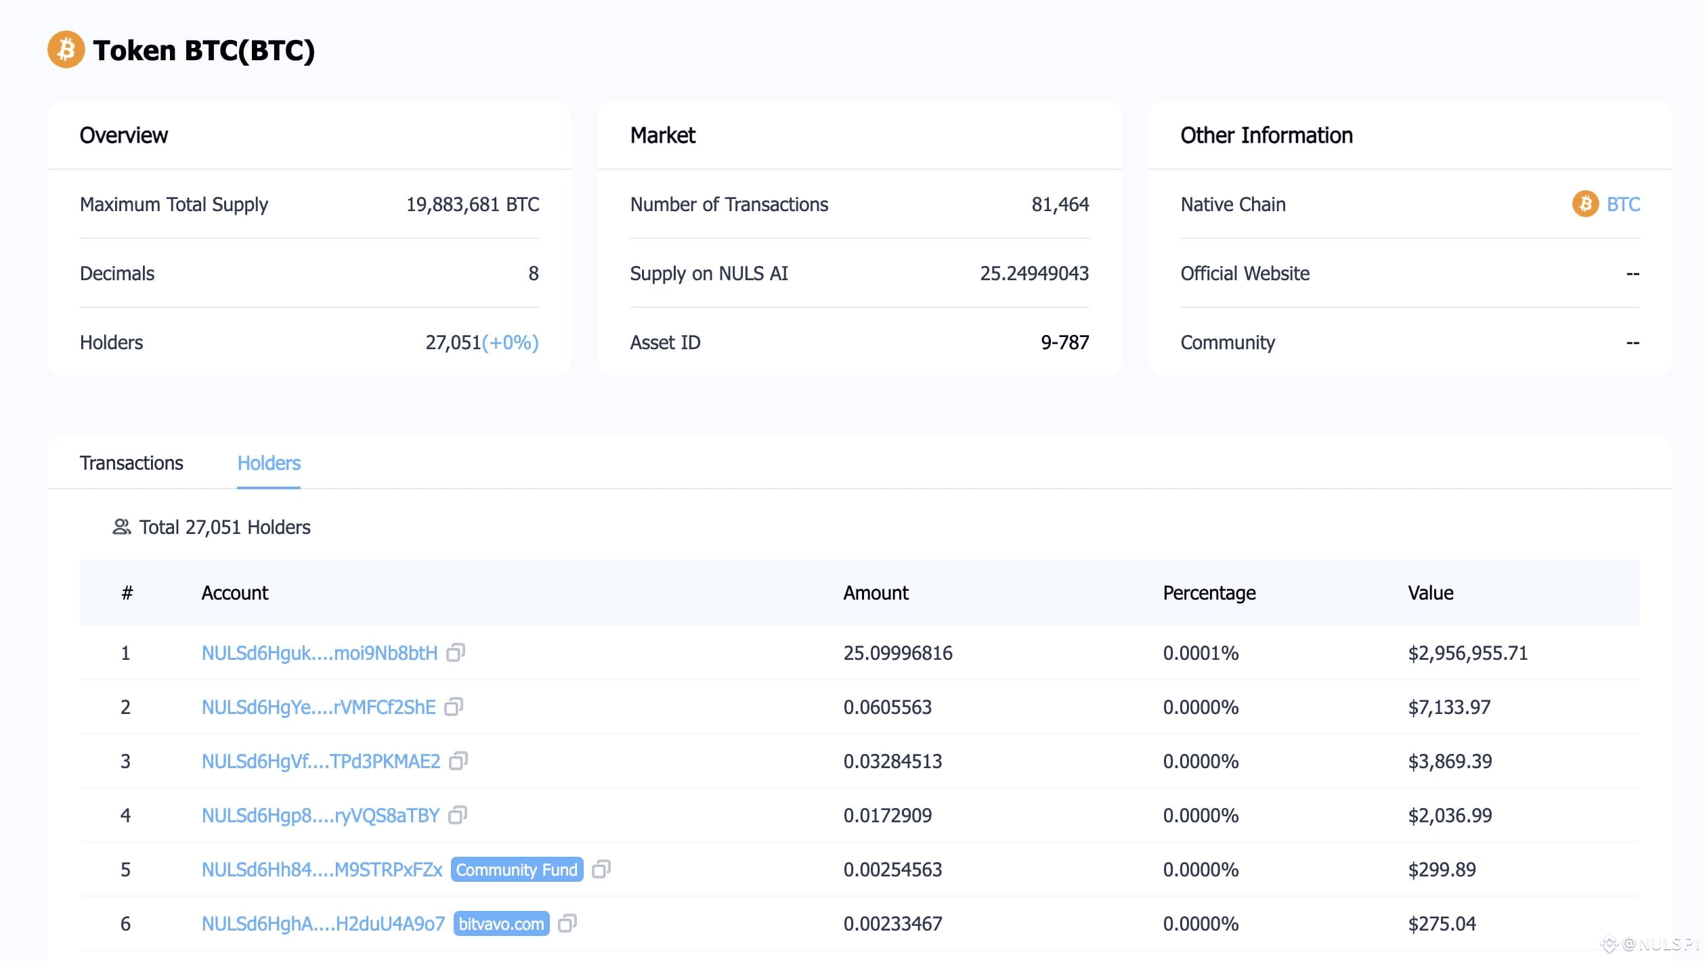Viewport: 1705px width, 961px height.
Task: Open account NULSd6HgYe....rVMFCf2ShE
Action: (319, 707)
